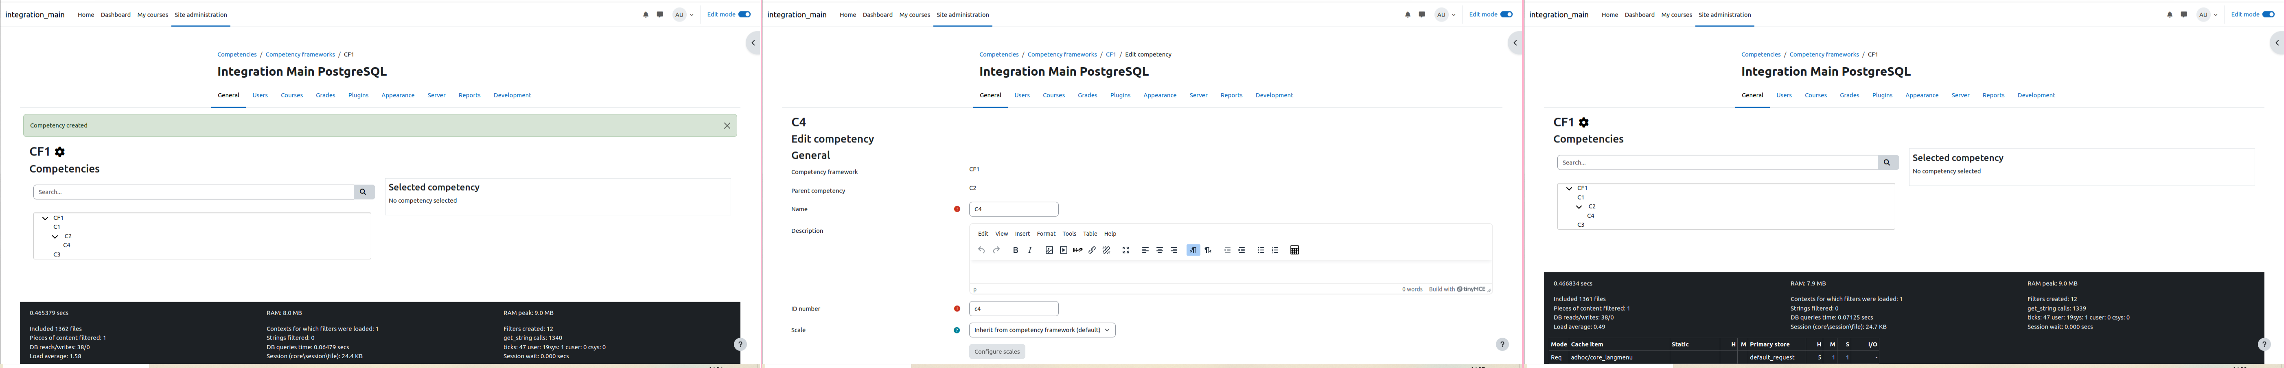The image size is (2286, 368).
Task: Open AU user menu in middle window
Action: pos(1445,14)
